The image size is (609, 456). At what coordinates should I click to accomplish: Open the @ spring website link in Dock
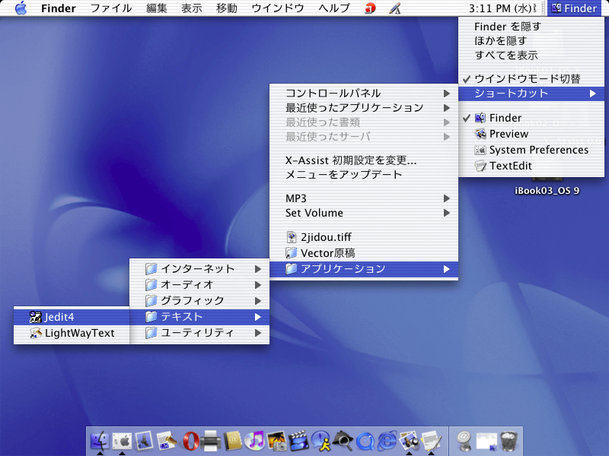(x=464, y=441)
